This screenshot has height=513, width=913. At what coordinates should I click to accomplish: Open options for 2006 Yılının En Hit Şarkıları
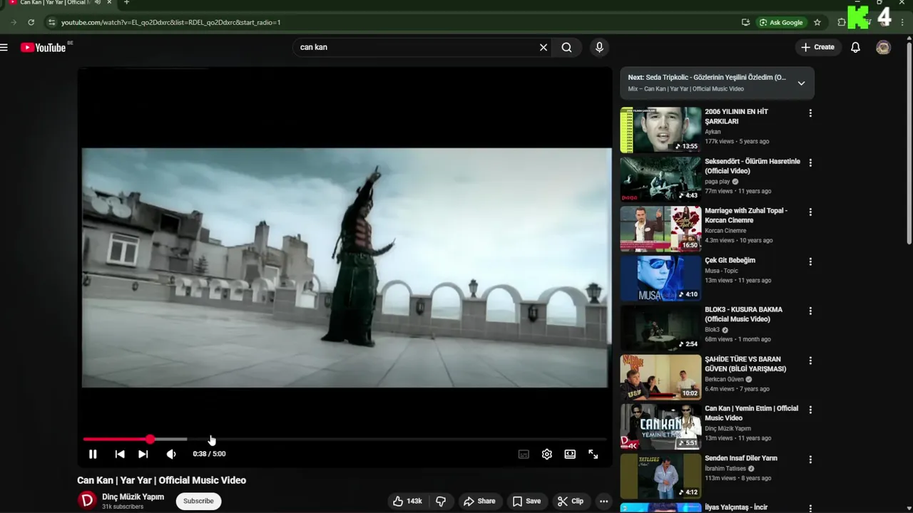[810, 113]
